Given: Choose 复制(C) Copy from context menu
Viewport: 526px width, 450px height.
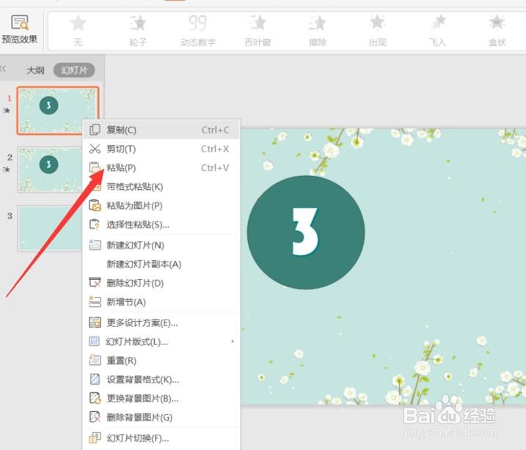Looking at the screenshot, I should pos(161,130).
